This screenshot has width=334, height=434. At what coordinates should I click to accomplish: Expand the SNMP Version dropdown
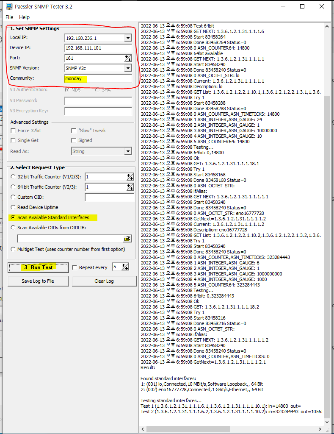pyautogui.click(x=128, y=68)
